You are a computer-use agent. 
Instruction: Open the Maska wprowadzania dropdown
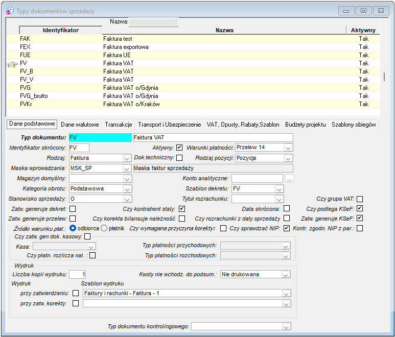click(127, 168)
